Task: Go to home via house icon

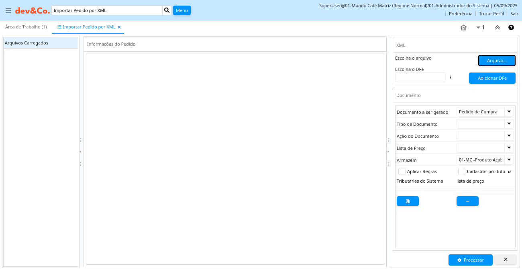Action: (463, 28)
